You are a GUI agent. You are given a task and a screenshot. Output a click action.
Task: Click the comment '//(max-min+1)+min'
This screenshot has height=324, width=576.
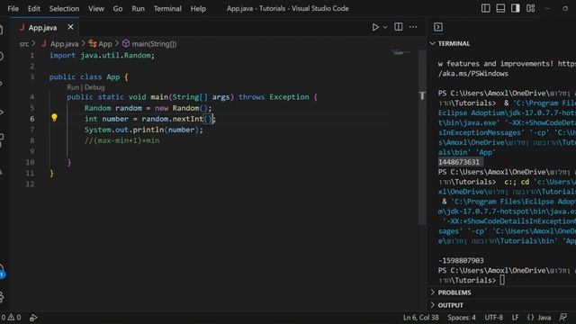click(122, 140)
